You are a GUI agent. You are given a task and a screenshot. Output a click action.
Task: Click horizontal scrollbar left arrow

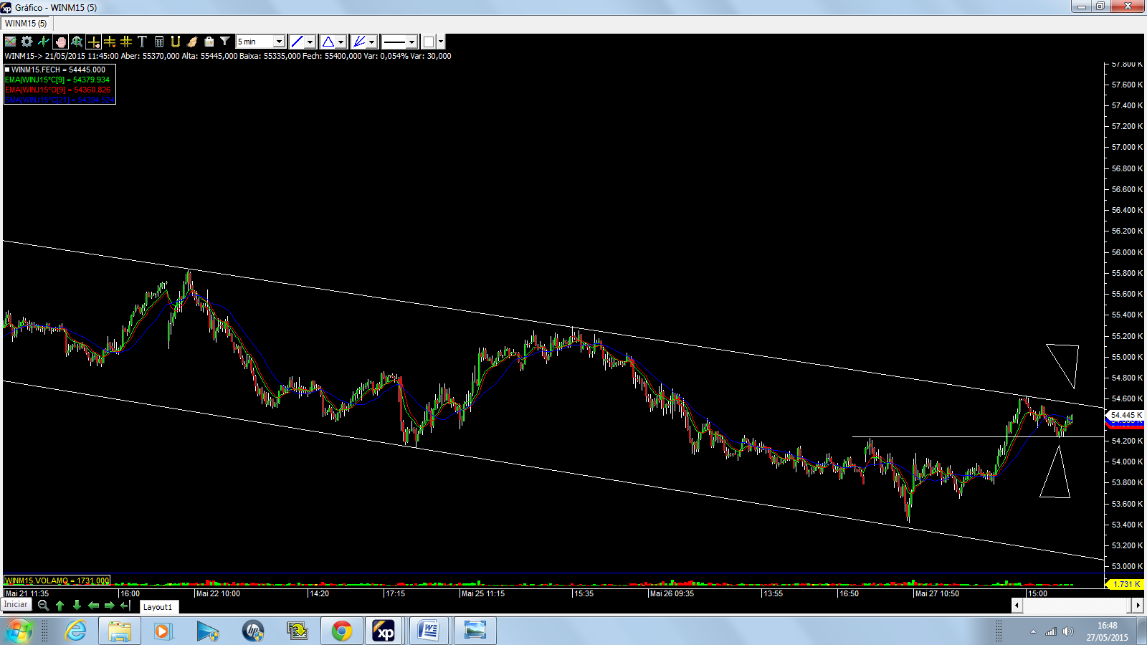pos(1017,606)
